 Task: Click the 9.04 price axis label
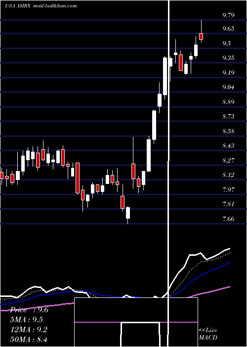tap(228, 87)
